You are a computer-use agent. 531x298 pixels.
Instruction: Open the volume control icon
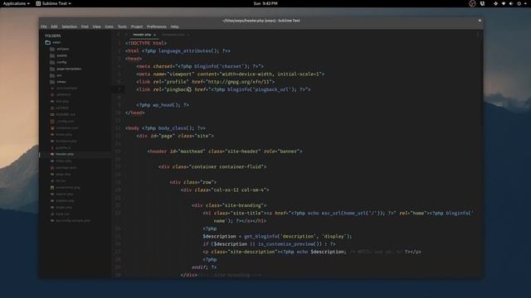tap(511, 3)
